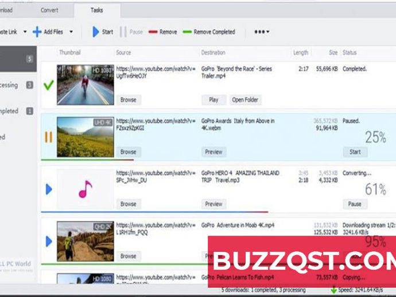
Task: Sort by the Length column header
Action: click(x=301, y=53)
